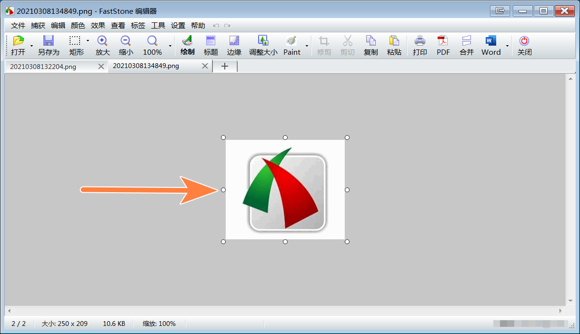The image size is (580, 334).
Task: Close the 20210308132204.png tab
Action: pyautogui.click(x=101, y=67)
